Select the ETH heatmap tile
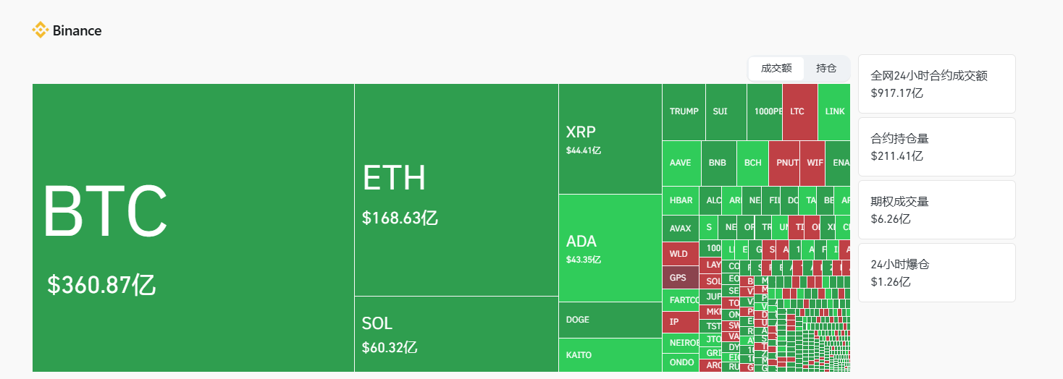 [x=456, y=189]
